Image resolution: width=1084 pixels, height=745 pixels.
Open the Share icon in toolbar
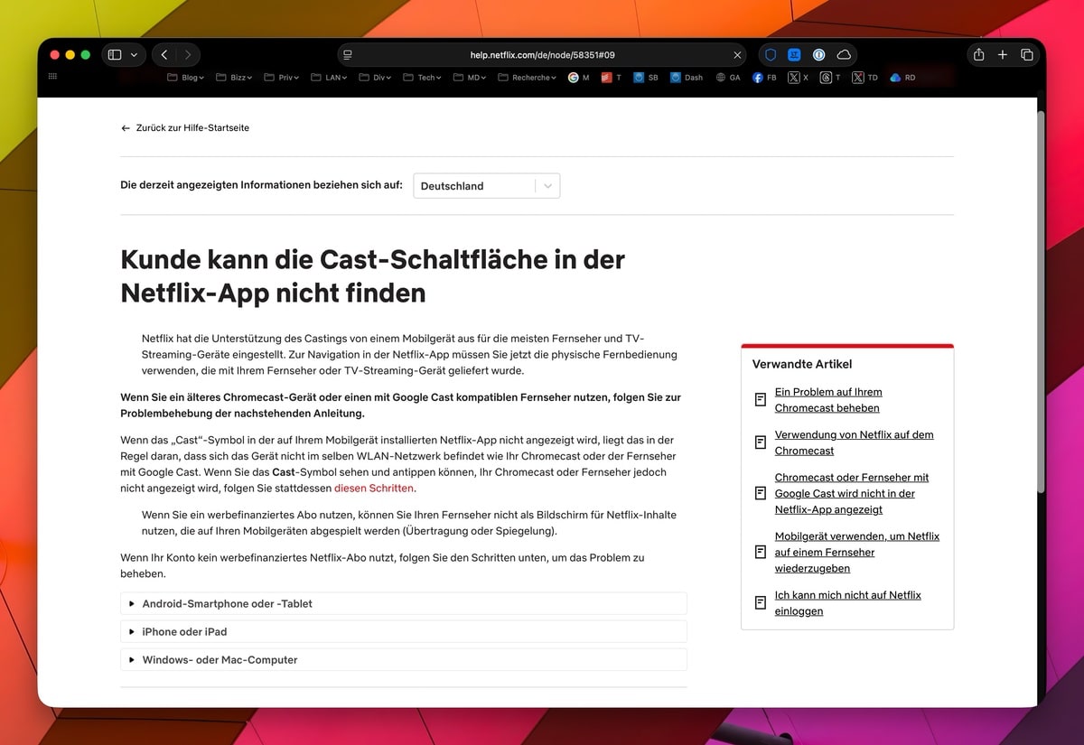click(978, 55)
